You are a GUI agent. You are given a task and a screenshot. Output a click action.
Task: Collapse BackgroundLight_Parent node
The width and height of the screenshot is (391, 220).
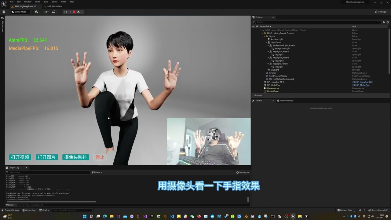tap(269, 46)
